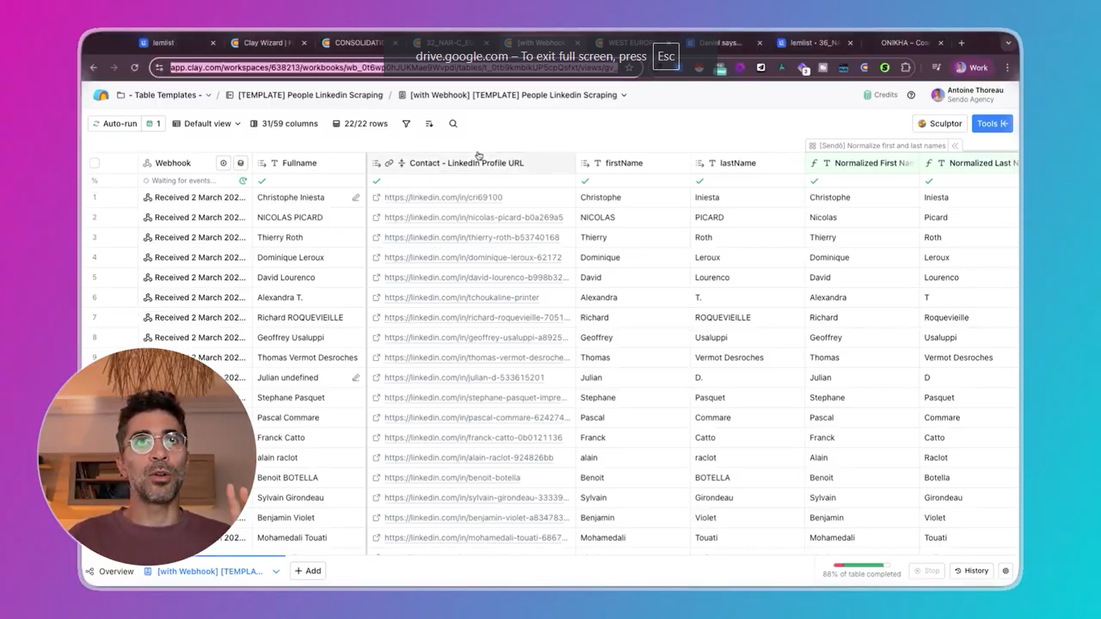Click the Fullname column header
Image resolution: width=1101 pixels, height=619 pixels.
click(310, 163)
